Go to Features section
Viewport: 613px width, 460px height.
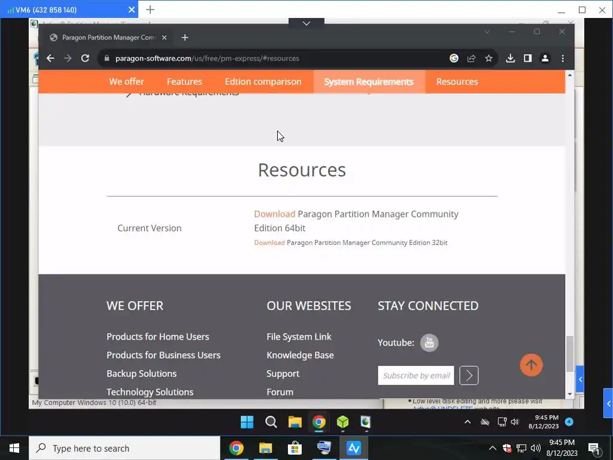(x=184, y=81)
